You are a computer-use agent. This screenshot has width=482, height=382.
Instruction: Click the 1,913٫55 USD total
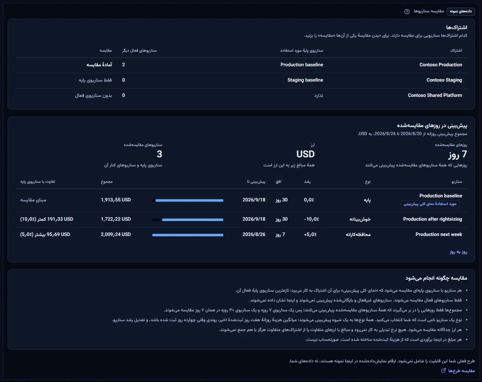tap(116, 200)
